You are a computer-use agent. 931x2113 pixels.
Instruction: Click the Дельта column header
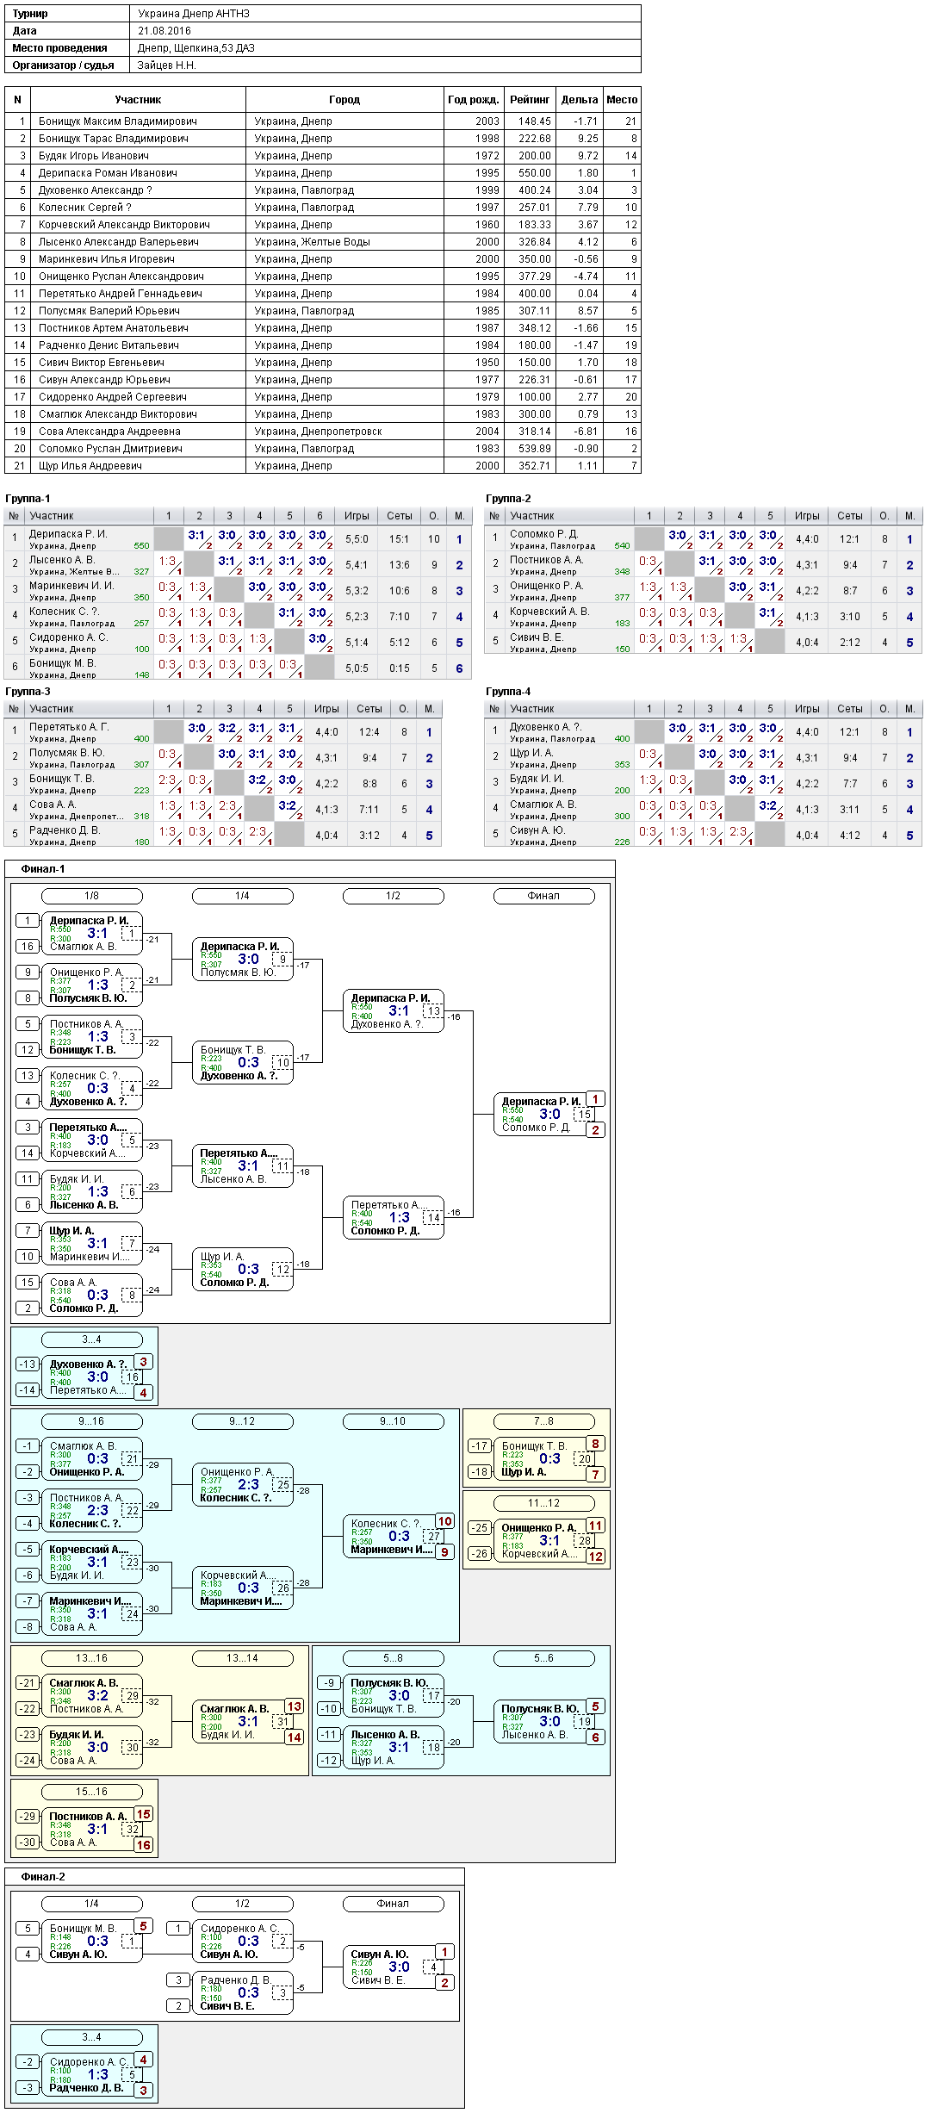[579, 100]
